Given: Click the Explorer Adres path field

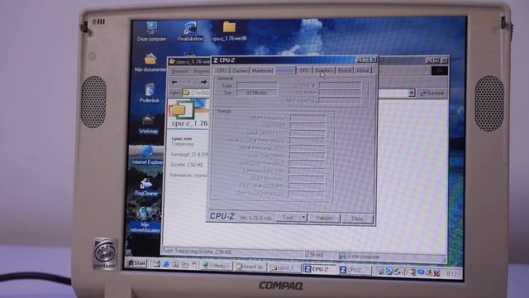Looking at the screenshot, I should 197,93.
